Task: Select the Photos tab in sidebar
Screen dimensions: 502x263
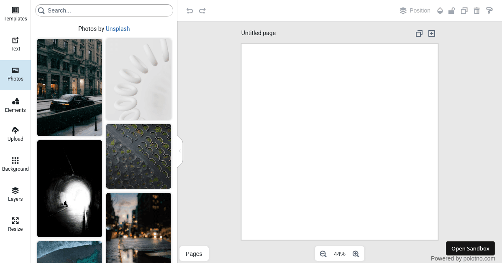Action: tap(15, 75)
